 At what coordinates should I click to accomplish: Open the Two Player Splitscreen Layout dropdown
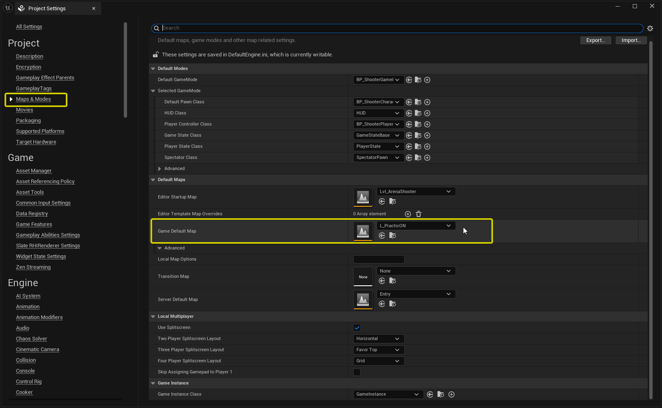click(378, 339)
